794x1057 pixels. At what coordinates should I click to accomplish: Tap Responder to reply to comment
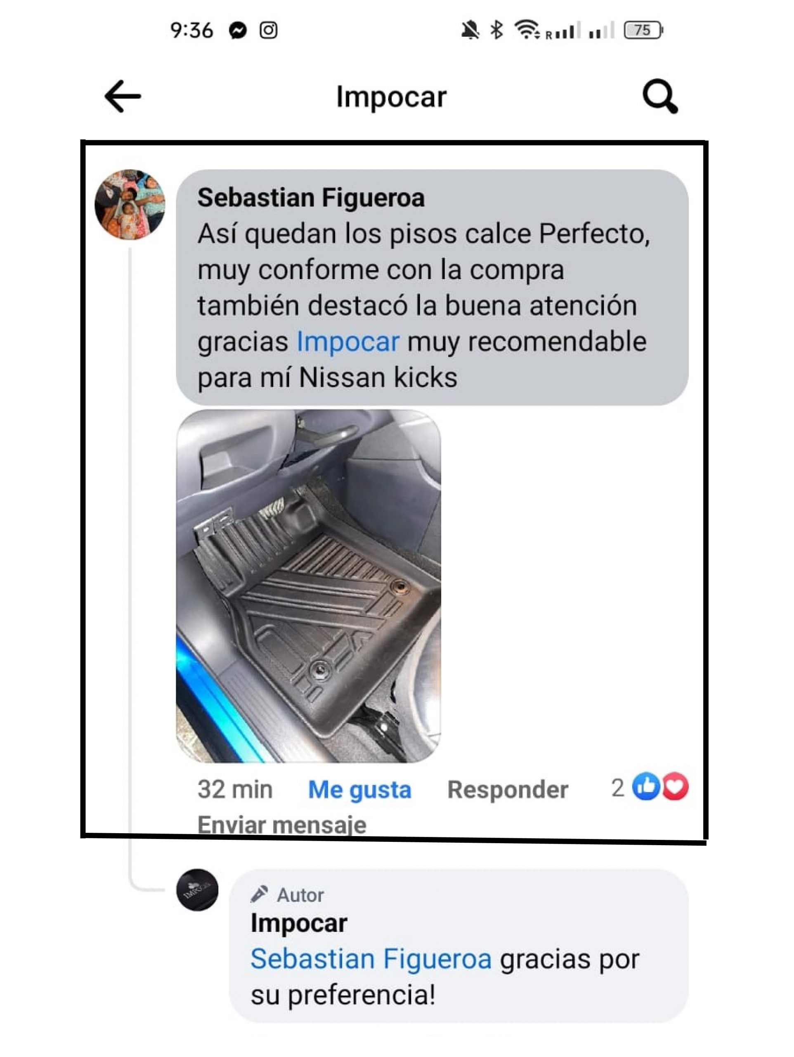pos(508,789)
